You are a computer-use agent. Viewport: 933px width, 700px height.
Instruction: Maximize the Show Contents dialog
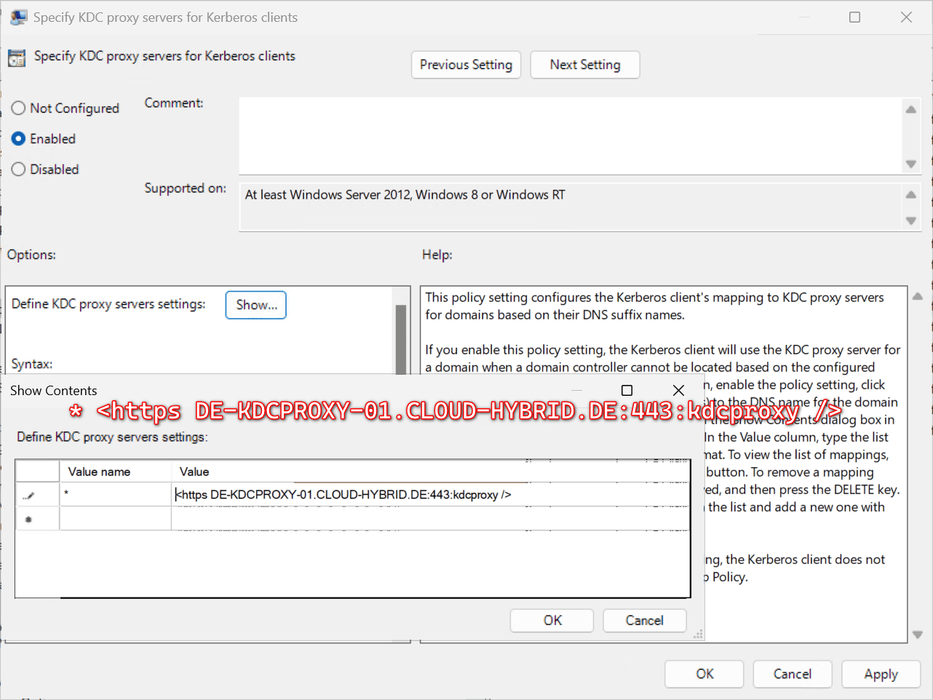coord(627,391)
